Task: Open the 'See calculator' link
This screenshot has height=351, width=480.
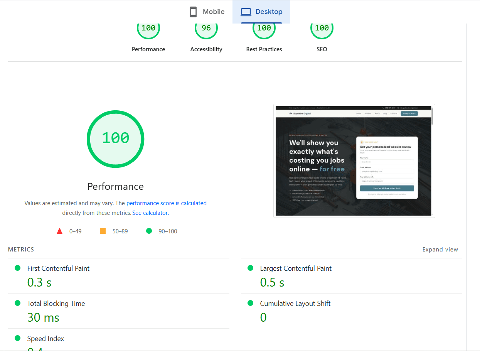Action: click(150, 213)
